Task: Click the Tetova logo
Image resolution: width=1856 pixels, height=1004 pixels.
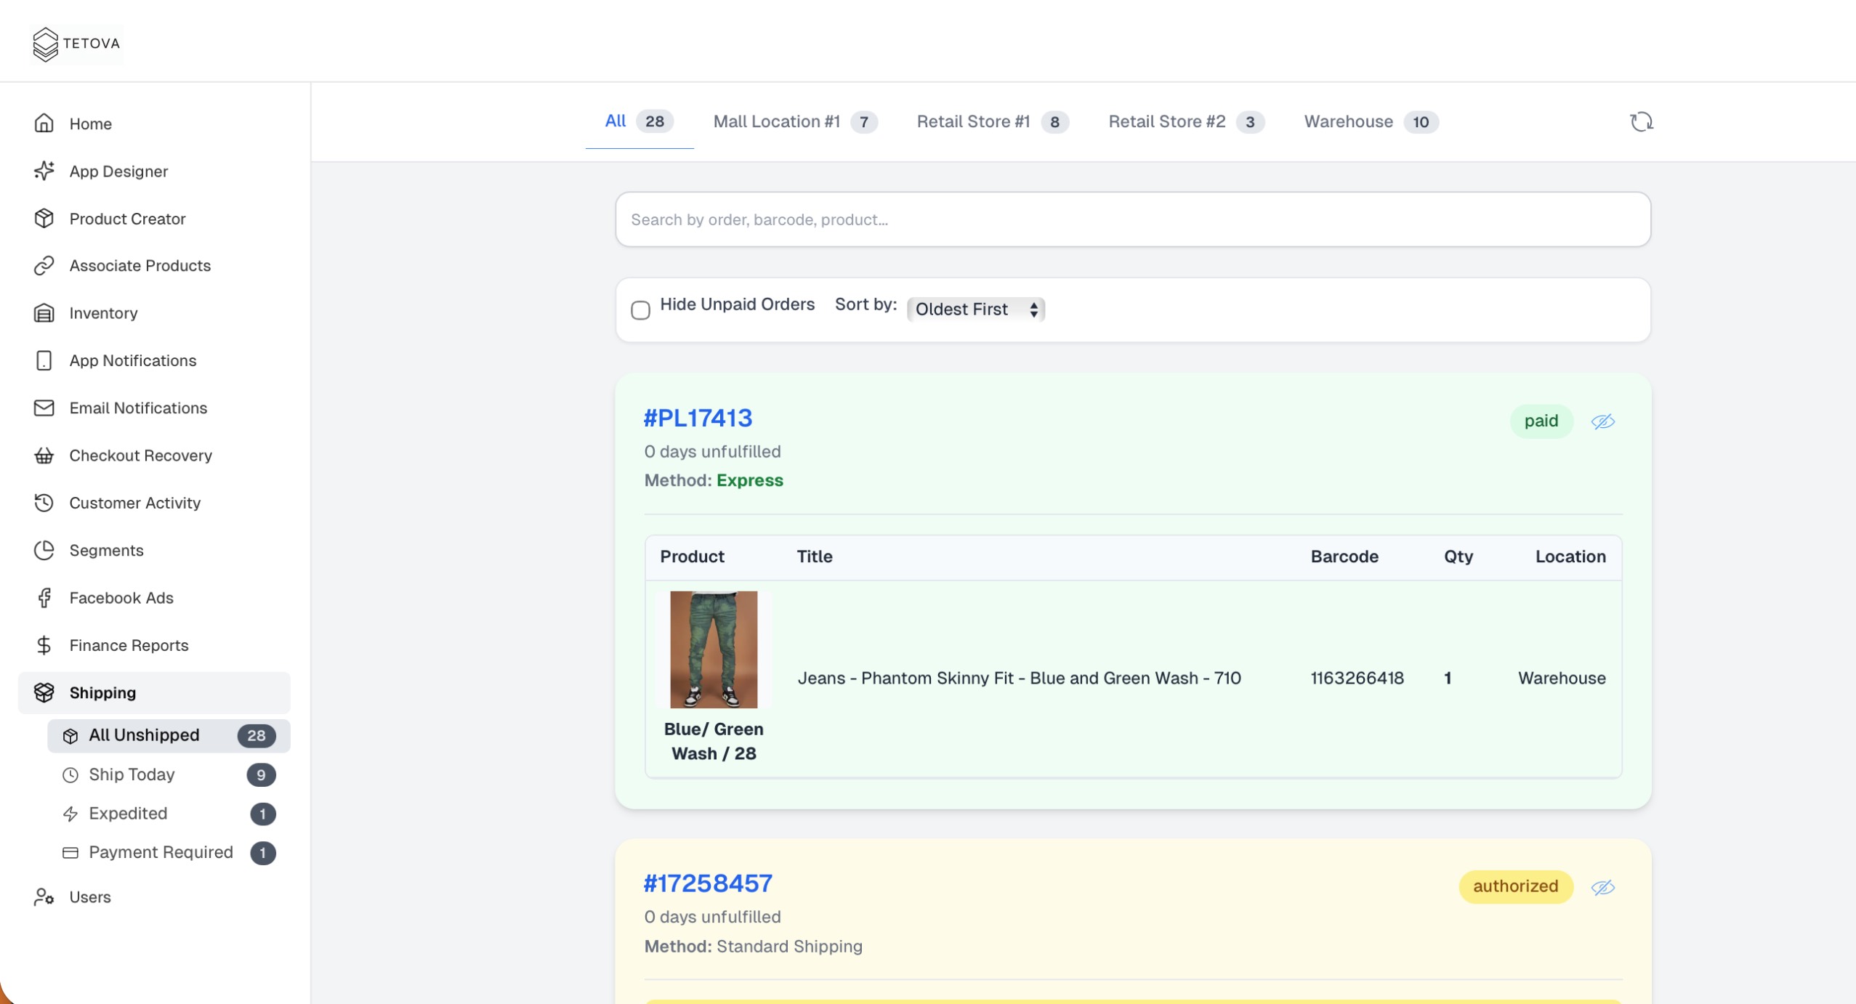Action: click(x=76, y=44)
